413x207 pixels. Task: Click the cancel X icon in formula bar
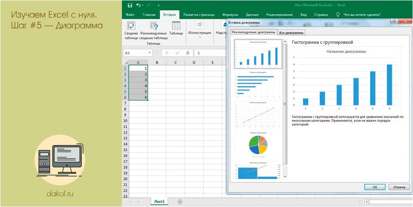167,53
